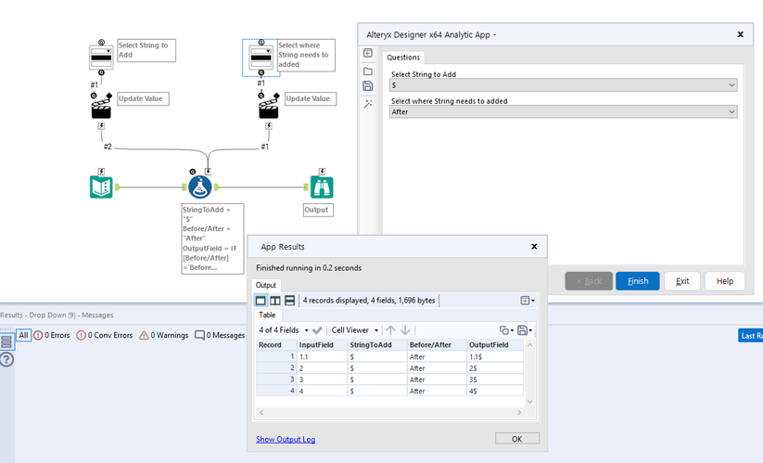The height and width of the screenshot is (463, 763).
Task: Switch to single pane view in App Results
Action: (261, 301)
